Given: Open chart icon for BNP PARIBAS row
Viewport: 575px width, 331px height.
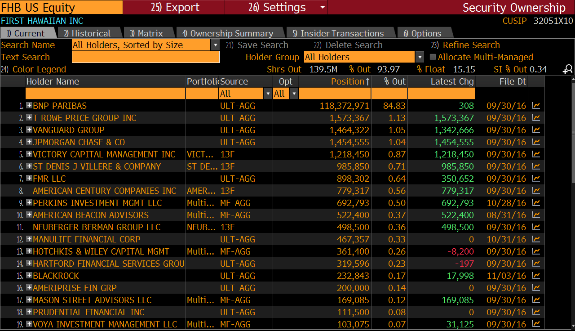Looking at the screenshot, I should tap(536, 106).
